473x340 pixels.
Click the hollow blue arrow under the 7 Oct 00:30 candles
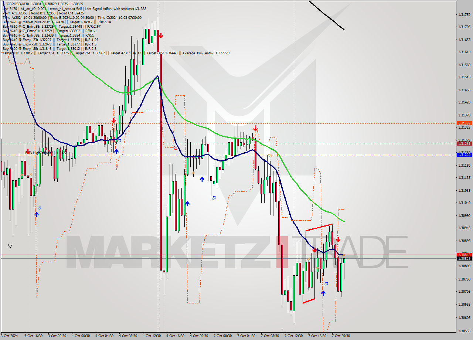pyautogui.click(x=214, y=198)
